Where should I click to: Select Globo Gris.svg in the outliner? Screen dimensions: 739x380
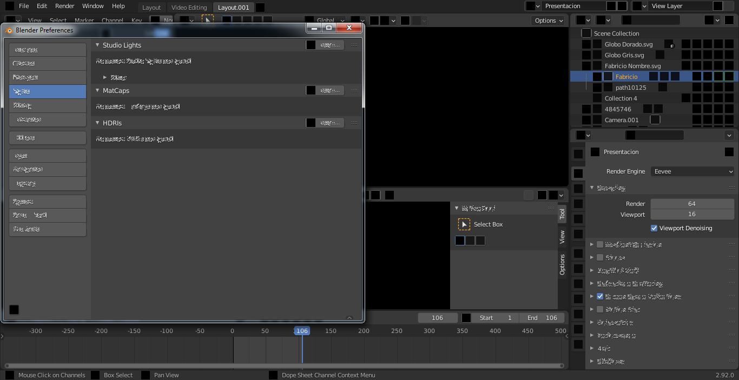tap(624, 55)
